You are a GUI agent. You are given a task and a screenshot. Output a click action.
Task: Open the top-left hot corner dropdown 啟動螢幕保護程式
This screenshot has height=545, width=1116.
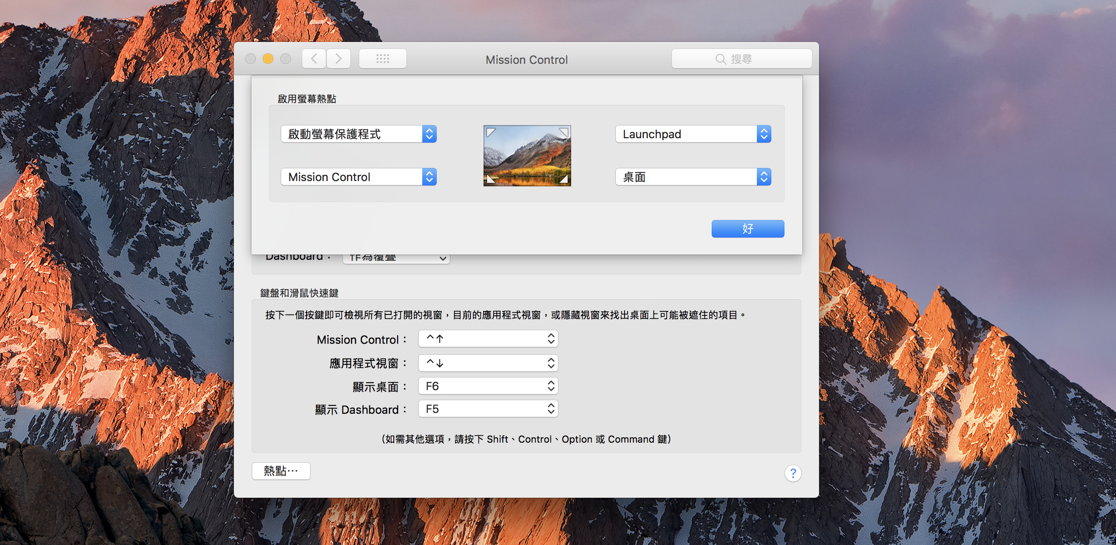pos(359,134)
